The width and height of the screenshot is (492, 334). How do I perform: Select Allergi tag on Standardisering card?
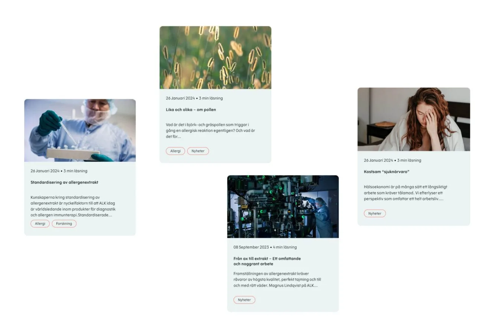click(x=40, y=223)
